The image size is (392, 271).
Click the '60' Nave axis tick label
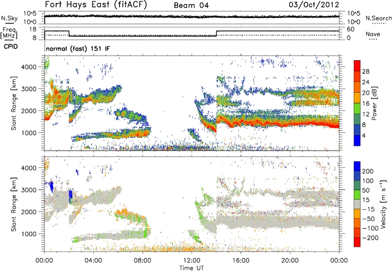351,29
